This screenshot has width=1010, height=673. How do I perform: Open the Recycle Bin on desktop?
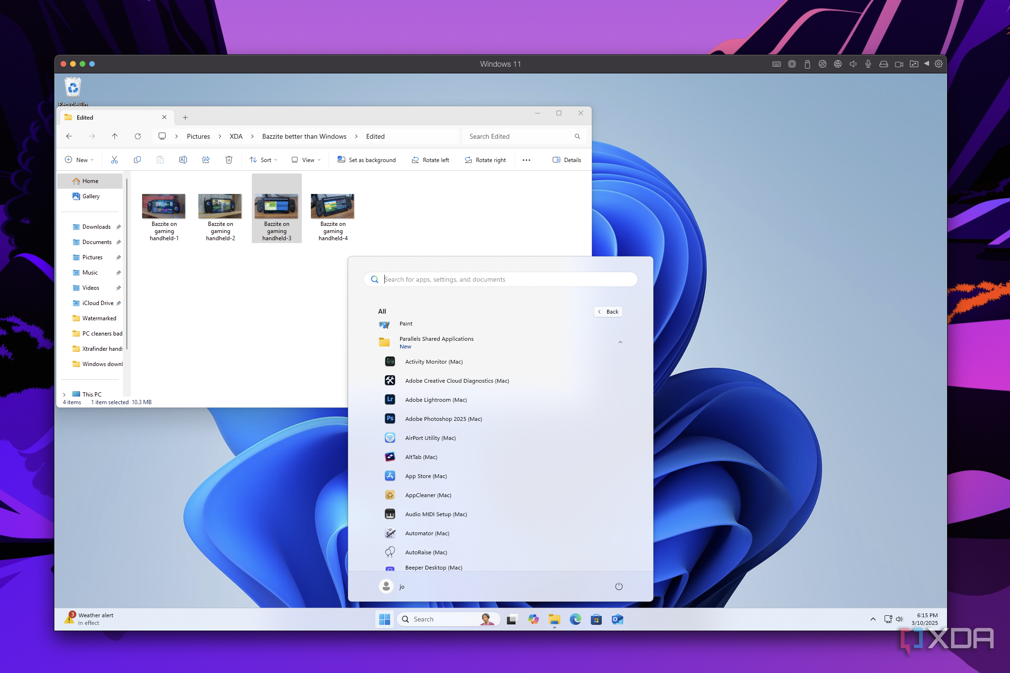73,92
